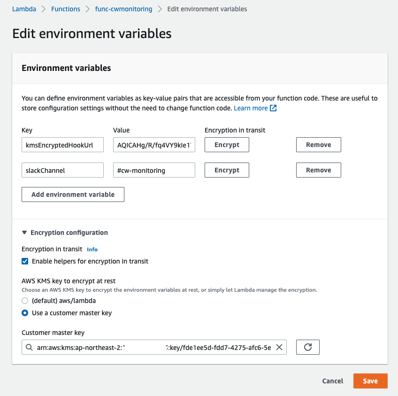Clear the customer master key field
Screen dimensions: 398x396
pos(279,347)
